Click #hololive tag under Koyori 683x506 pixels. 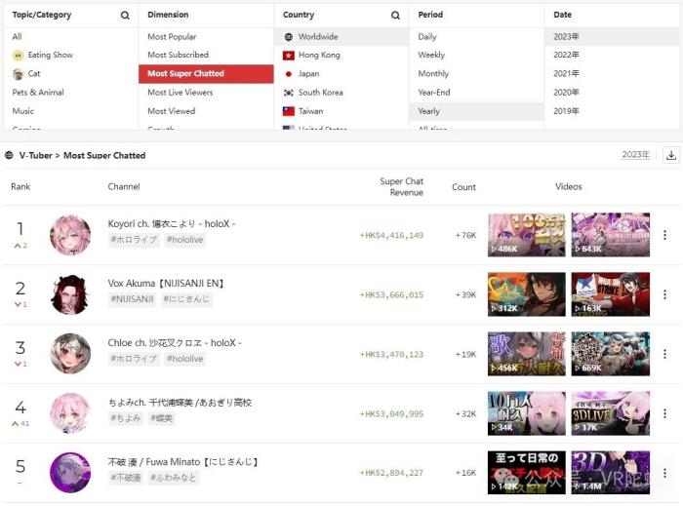pos(184,240)
